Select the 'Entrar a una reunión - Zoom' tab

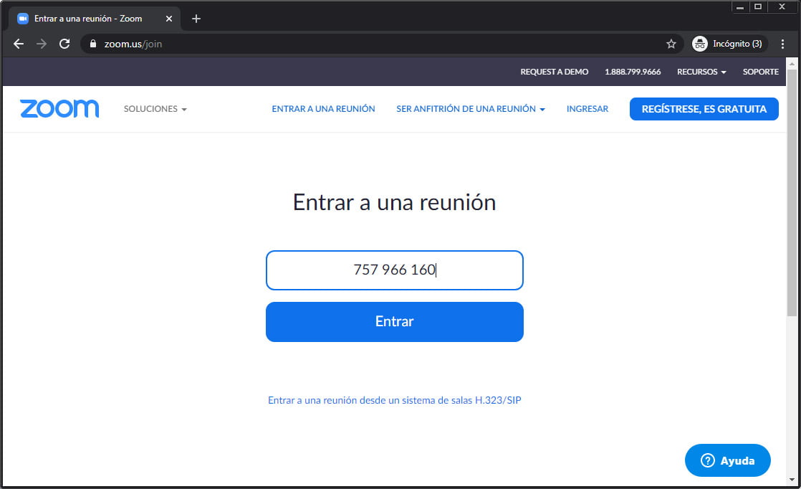[95, 19]
